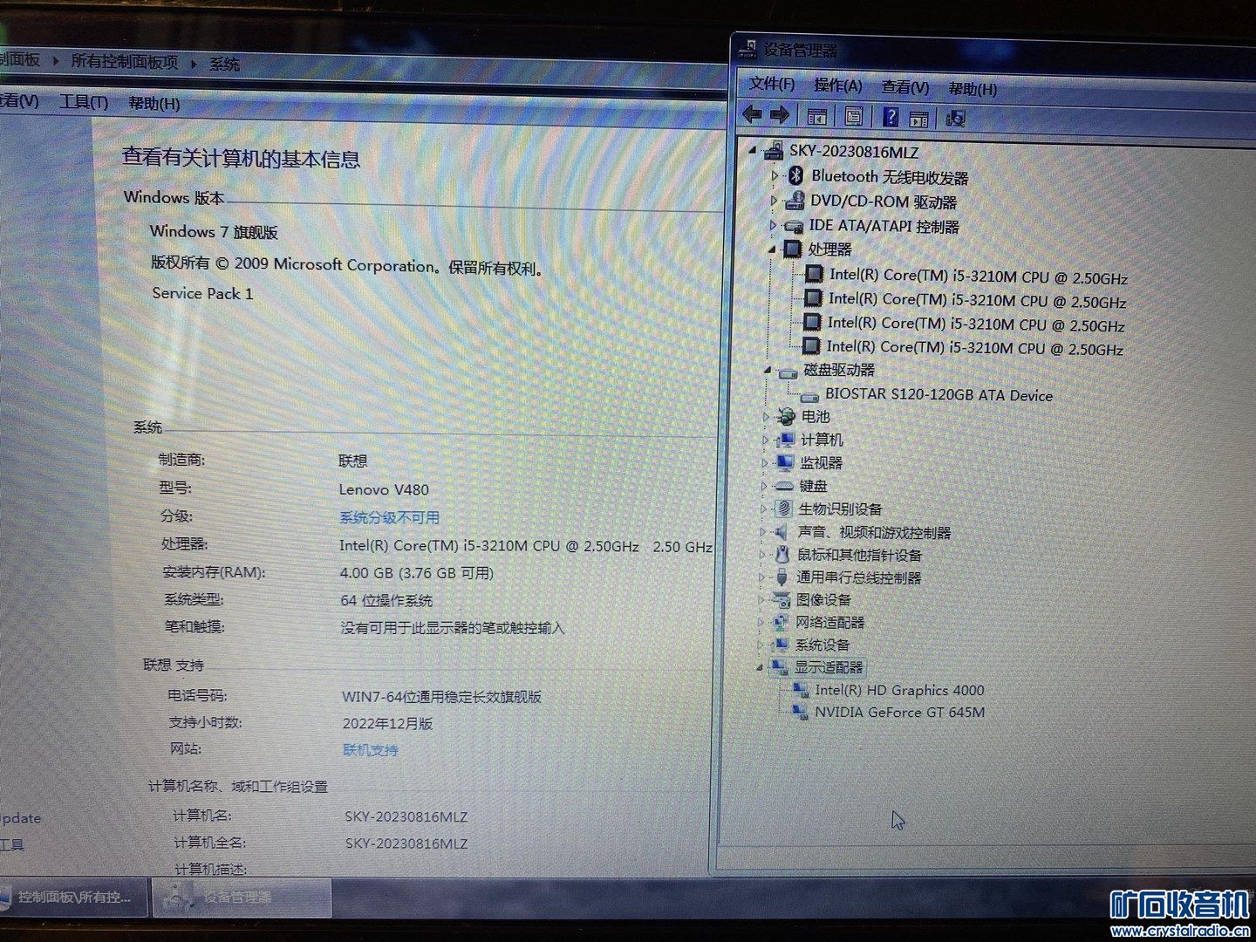1256x942 pixels.
Task: Select NVIDIA GeForce GT 645M adapter
Action: tap(900, 713)
